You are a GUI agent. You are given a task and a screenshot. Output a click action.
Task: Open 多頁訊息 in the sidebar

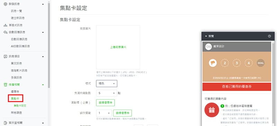[16, 78]
